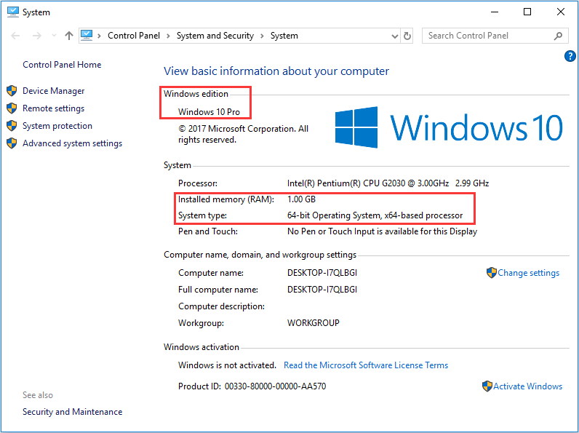Refresh the System page
Viewport: 579px width, 433px height.
click(x=407, y=36)
